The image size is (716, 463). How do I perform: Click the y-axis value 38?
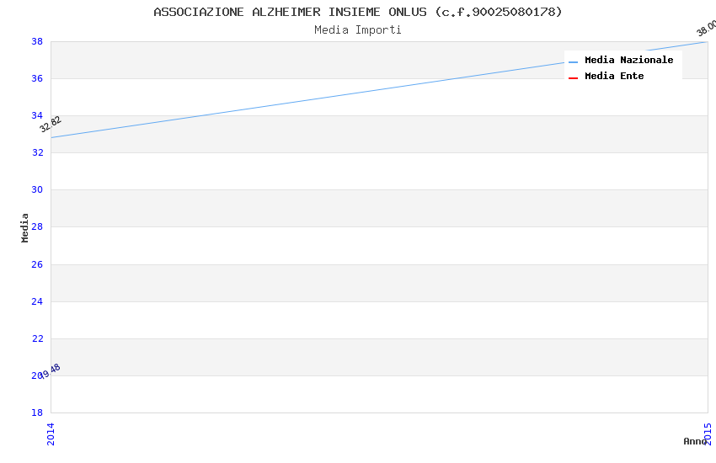coord(37,41)
